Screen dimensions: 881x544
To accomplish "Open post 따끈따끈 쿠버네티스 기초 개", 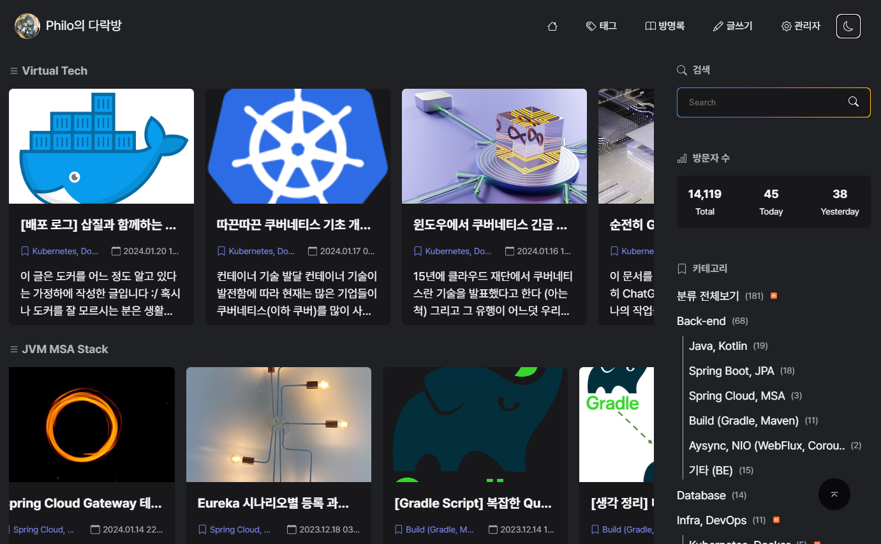I will (294, 225).
